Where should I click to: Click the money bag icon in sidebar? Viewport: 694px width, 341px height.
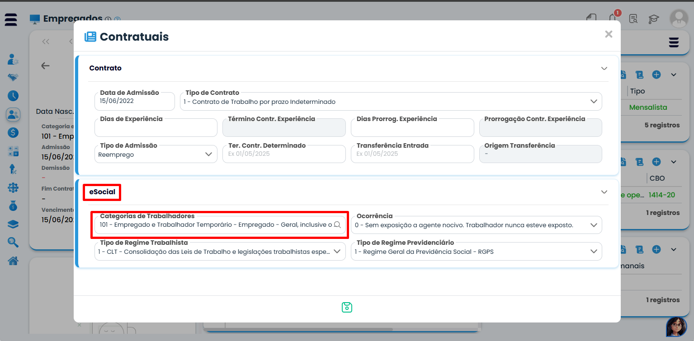[x=13, y=206]
